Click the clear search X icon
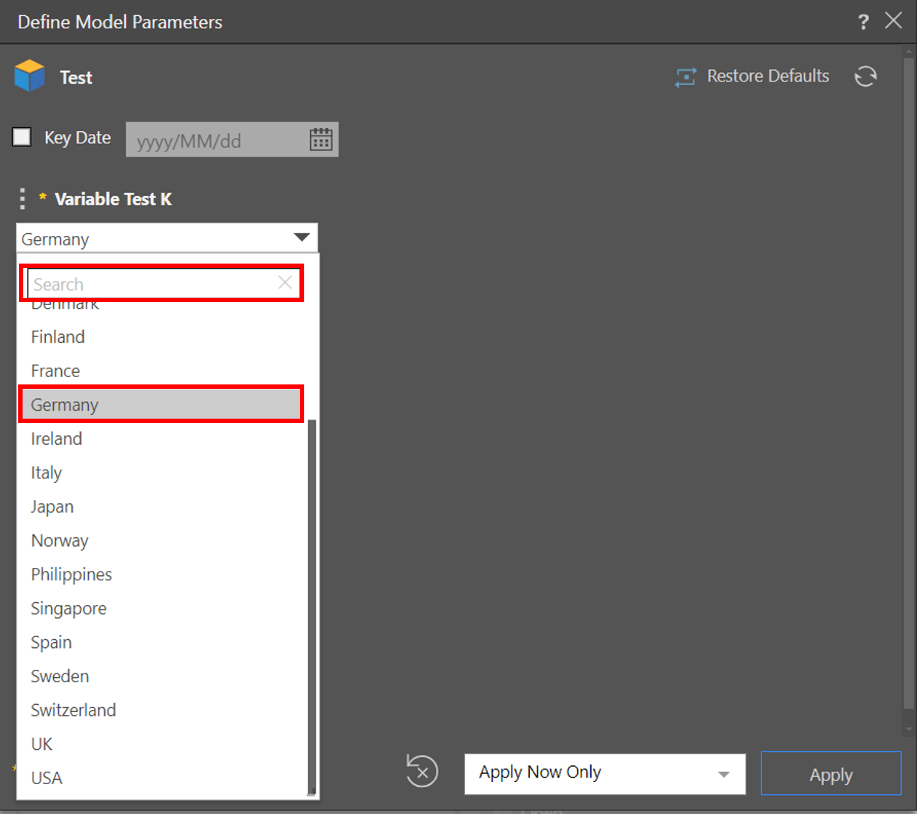Screen dimensions: 917x814 [285, 283]
